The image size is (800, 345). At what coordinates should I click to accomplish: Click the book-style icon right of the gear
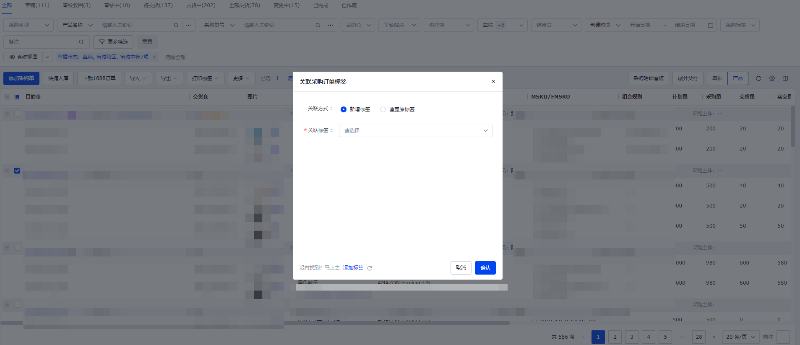(x=785, y=78)
